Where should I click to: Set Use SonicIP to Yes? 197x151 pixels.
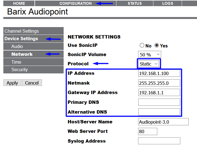click(x=157, y=45)
